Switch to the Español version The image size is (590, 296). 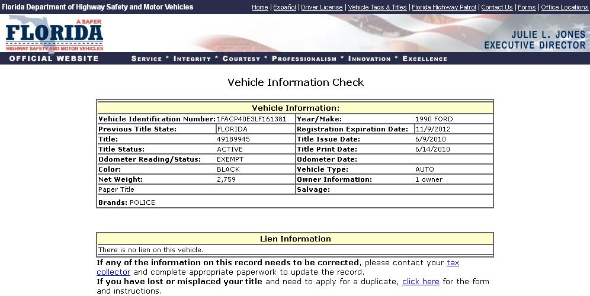pos(284,7)
